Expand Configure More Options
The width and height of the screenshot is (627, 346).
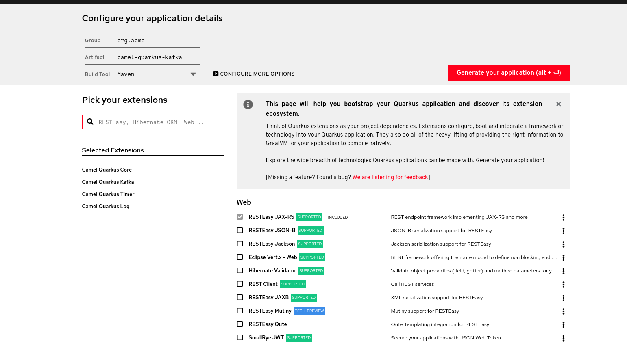(254, 74)
